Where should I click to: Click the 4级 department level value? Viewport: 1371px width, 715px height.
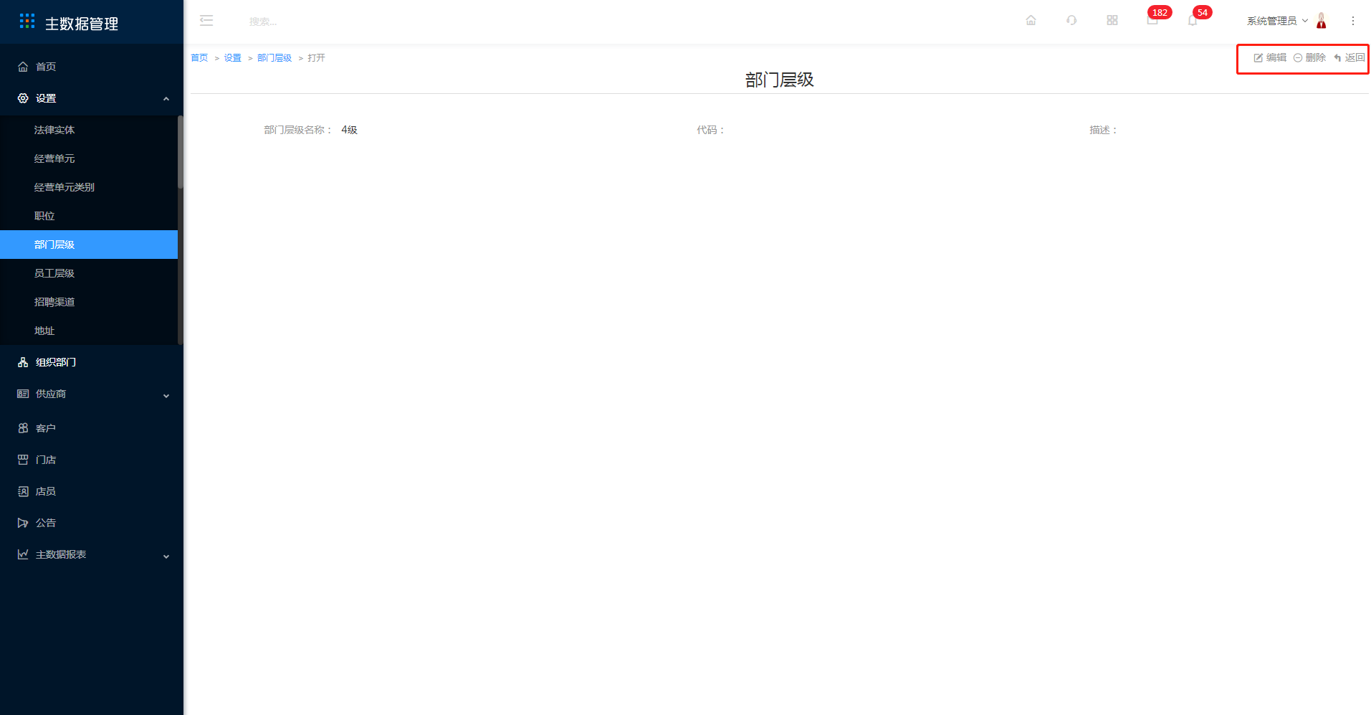tap(350, 130)
